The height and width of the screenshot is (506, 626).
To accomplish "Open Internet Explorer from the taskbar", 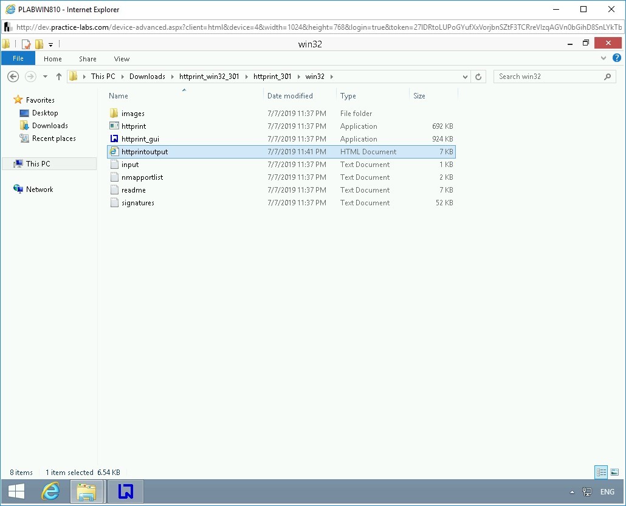I will pos(50,491).
